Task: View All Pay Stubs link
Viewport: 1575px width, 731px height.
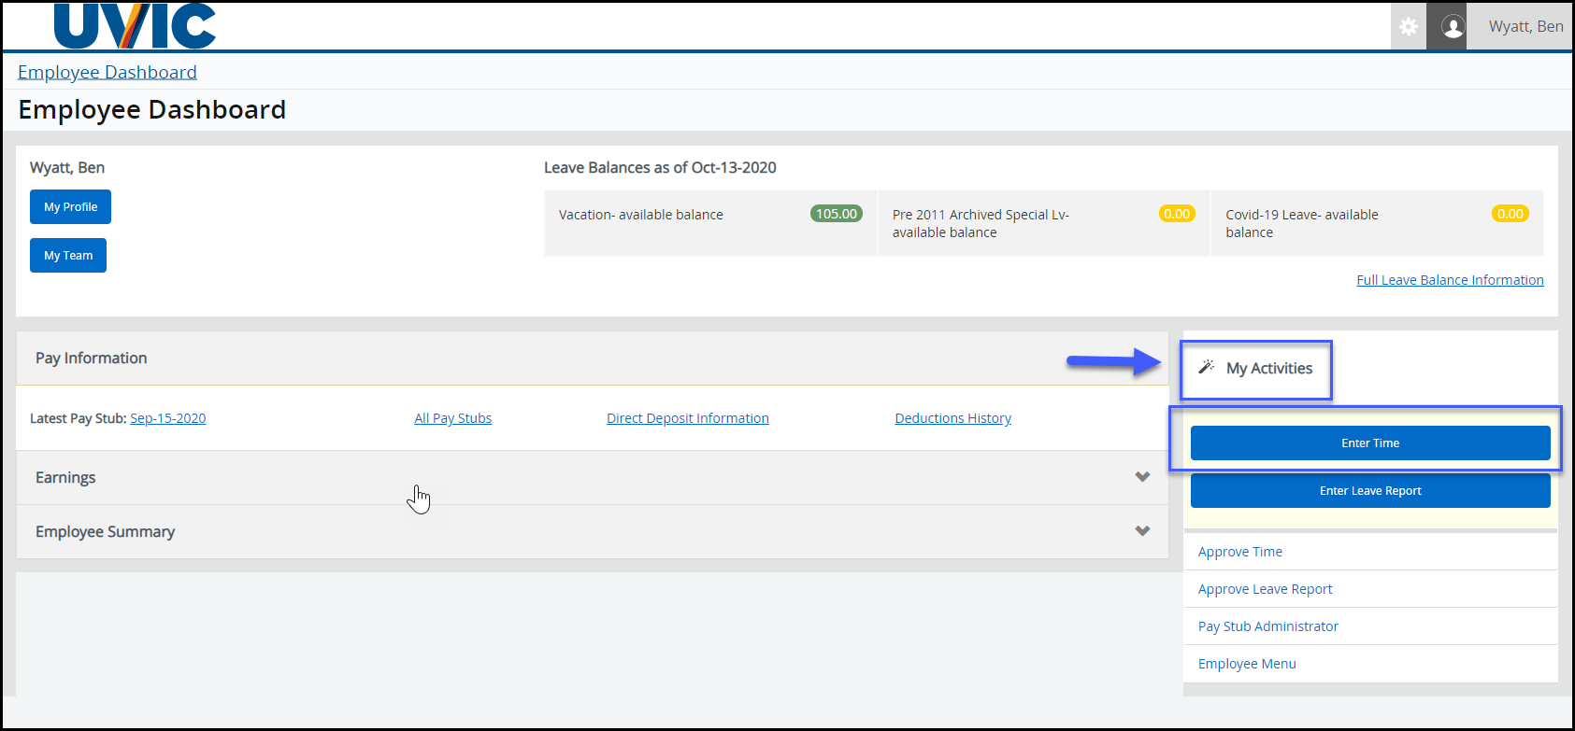Action: pyautogui.click(x=452, y=418)
